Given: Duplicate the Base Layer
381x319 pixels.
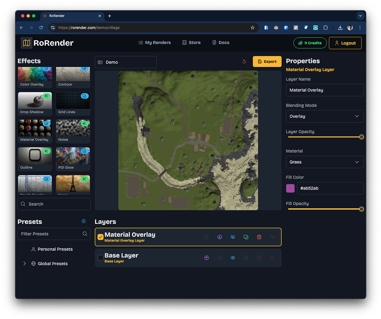Looking at the screenshot, I should click(246, 257).
